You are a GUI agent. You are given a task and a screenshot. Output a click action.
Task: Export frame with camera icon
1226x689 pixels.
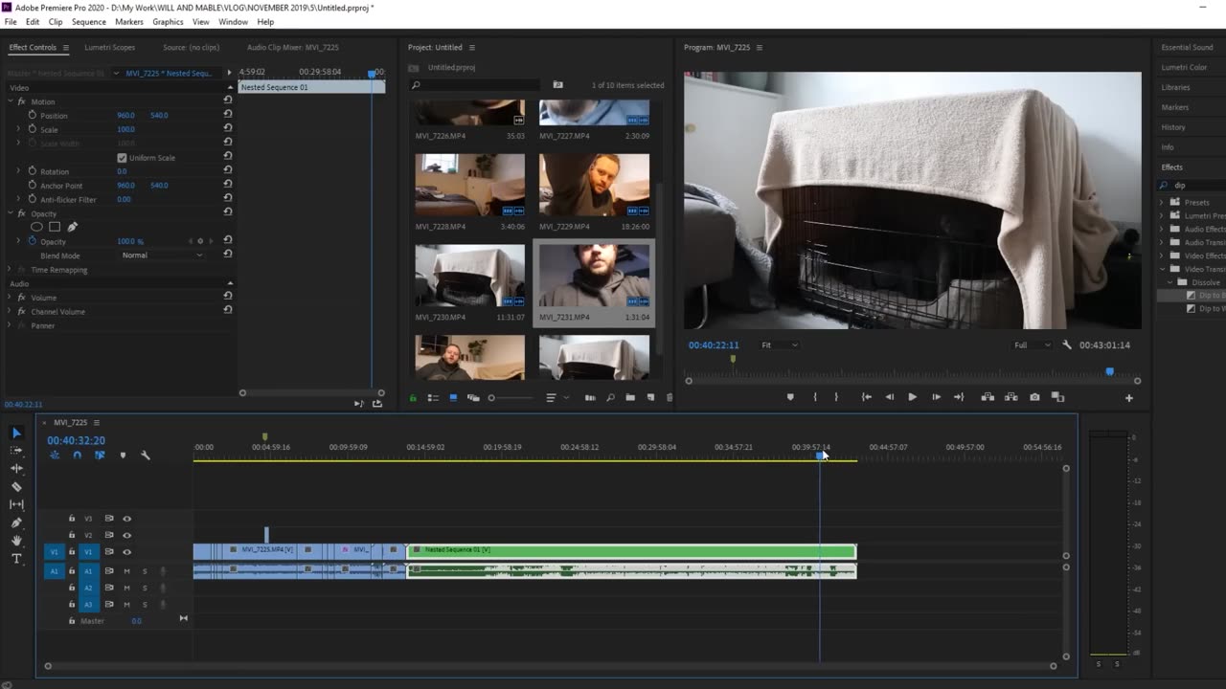pyautogui.click(x=1034, y=397)
